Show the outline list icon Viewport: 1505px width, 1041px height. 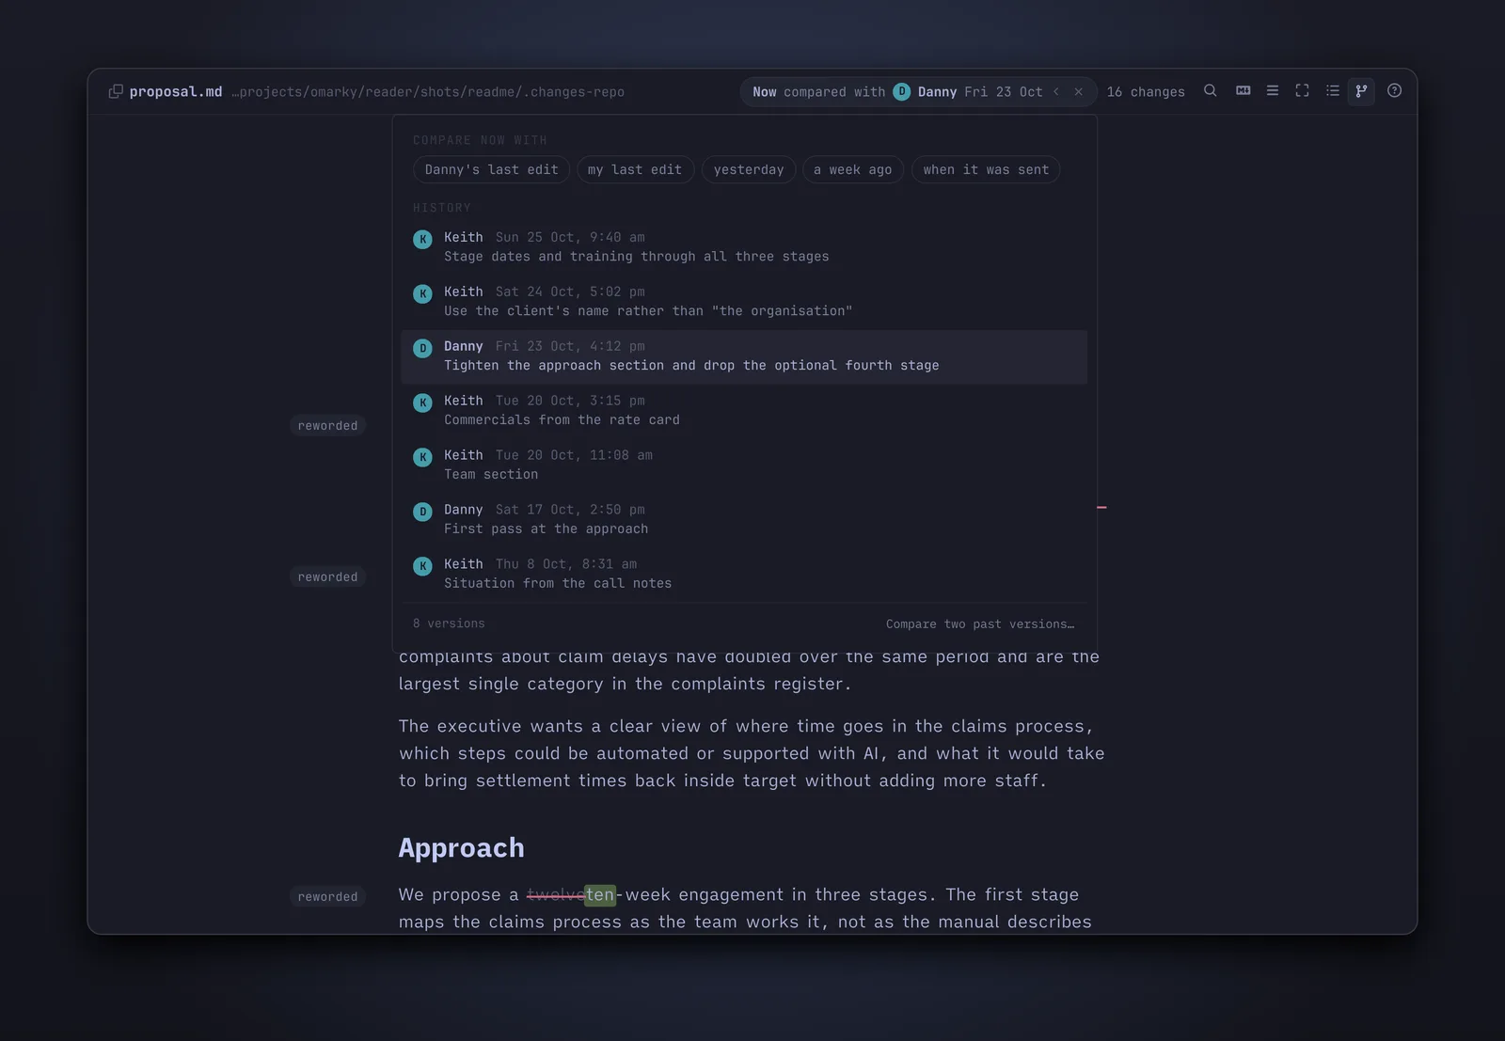(1332, 91)
